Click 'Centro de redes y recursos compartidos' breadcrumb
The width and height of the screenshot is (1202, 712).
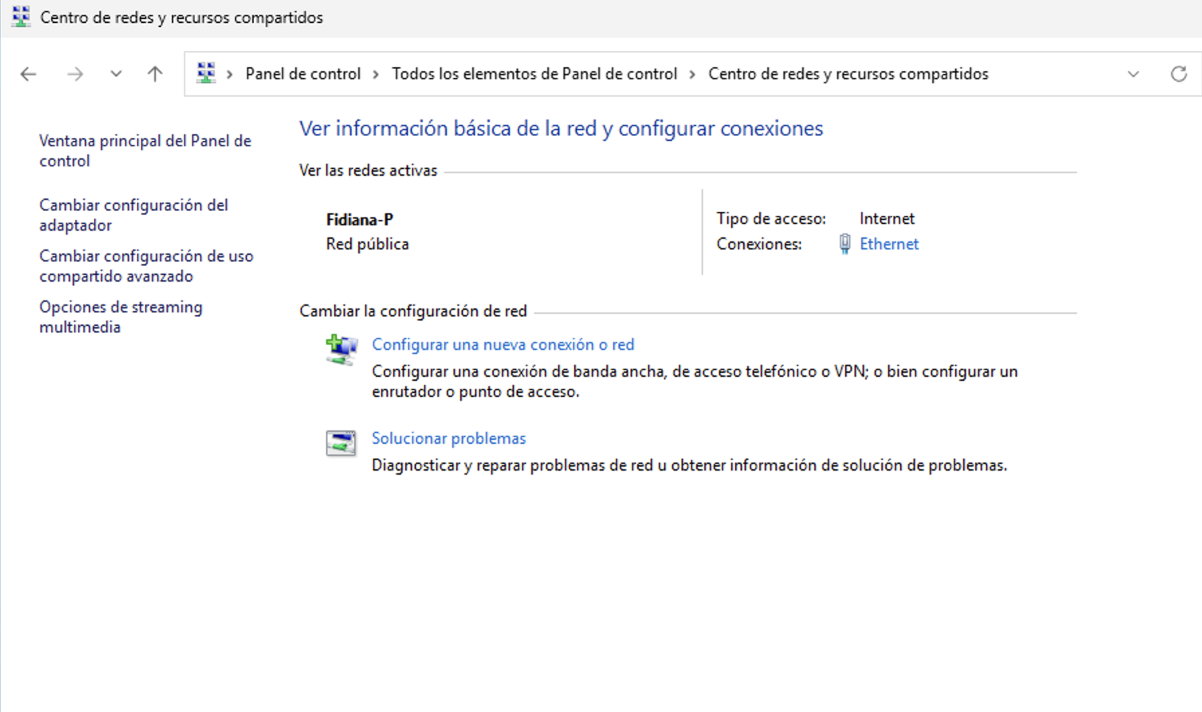click(x=849, y=74)
